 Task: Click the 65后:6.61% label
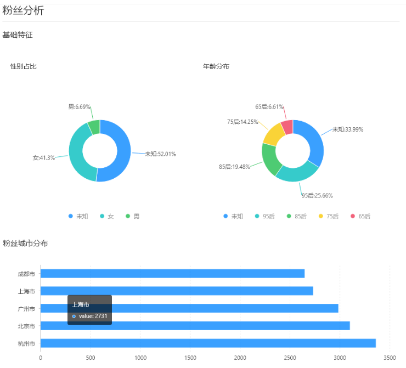pyautogui.click(x=269, y=106)
